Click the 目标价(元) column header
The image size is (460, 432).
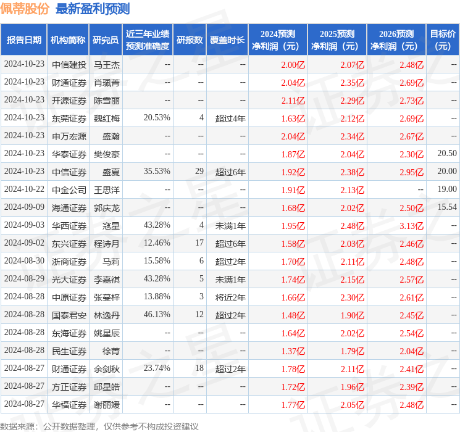[x=443, y=39]
